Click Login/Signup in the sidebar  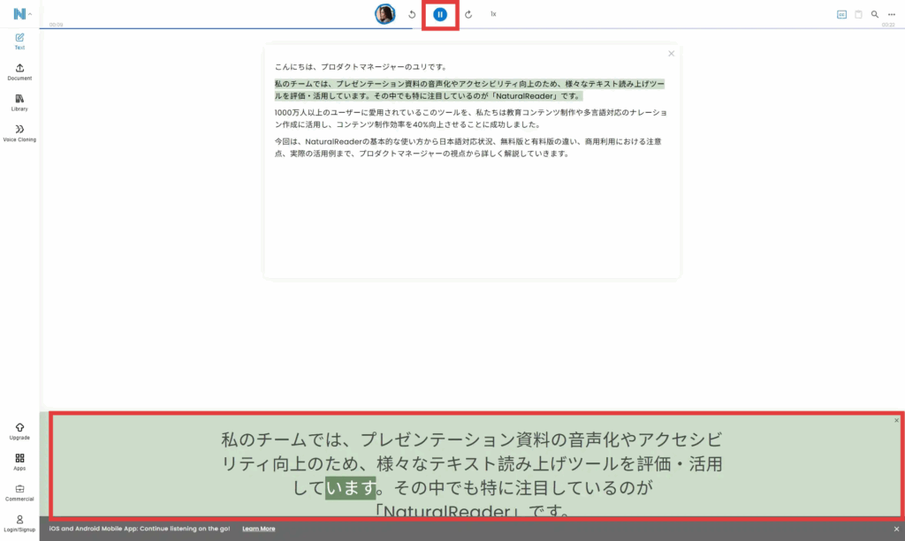point(19,523)
